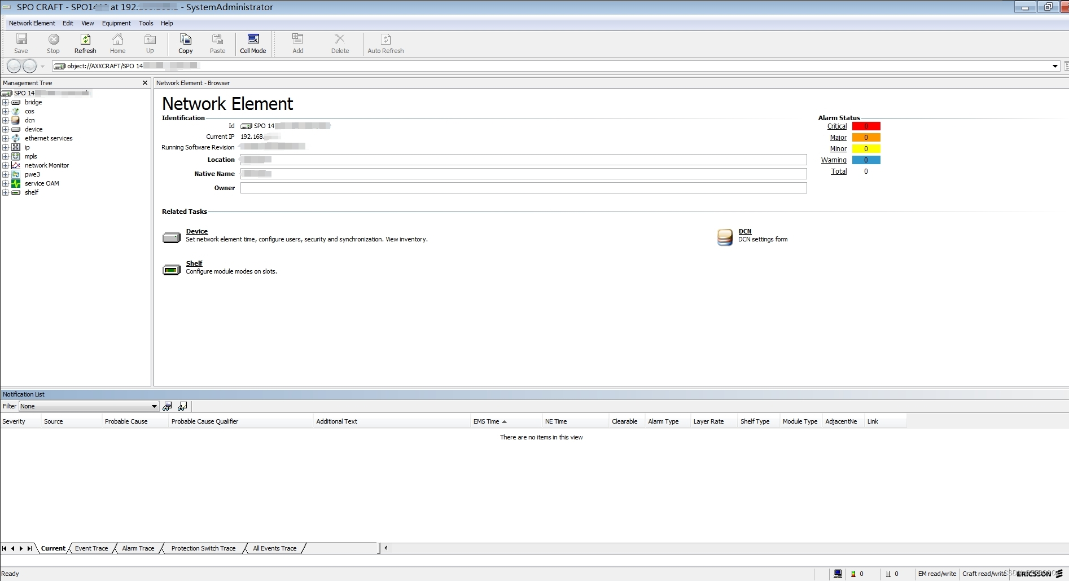The width and height of the screenshot is (1069, 581).
Task: Open the address bar history dropdown
Action: [1055, 66]
